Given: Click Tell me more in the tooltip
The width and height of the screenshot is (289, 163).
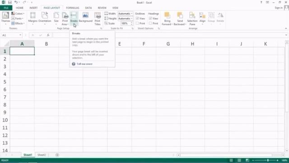Looking at the screenshot, I should 84,64.
